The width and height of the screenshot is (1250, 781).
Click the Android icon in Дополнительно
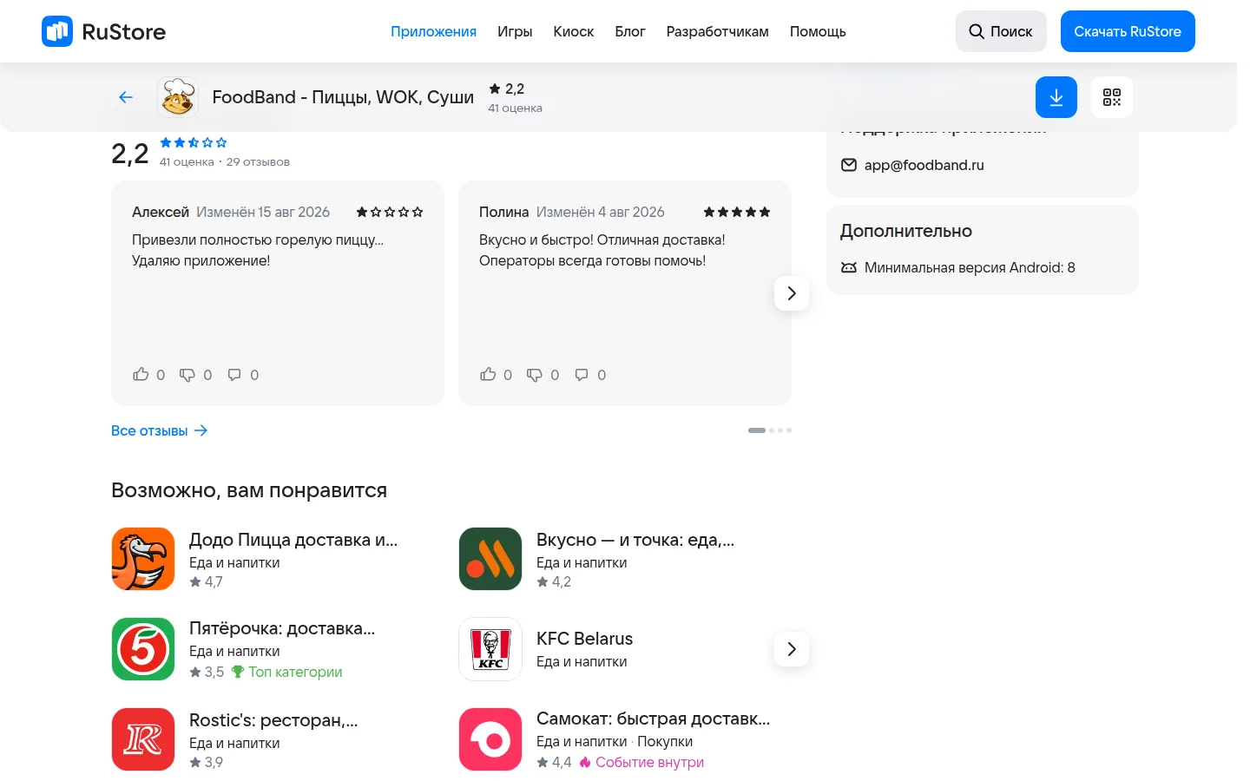[849, 267]
